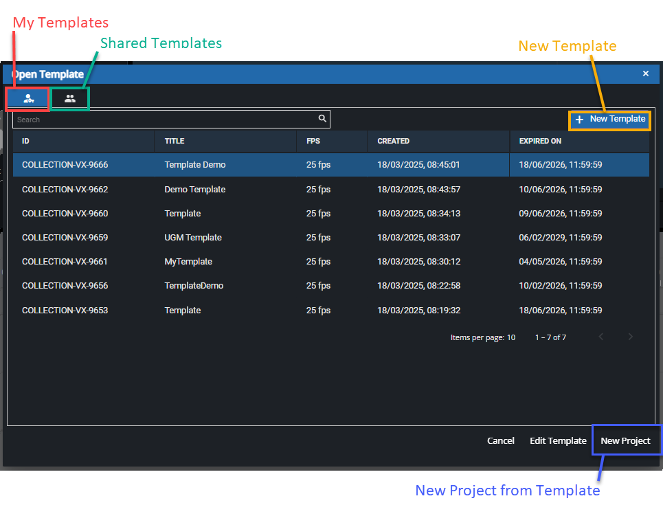Click the Edit Template button
Image resolution: width=663 pixels, height=516 pixels.
coord(558,440)
